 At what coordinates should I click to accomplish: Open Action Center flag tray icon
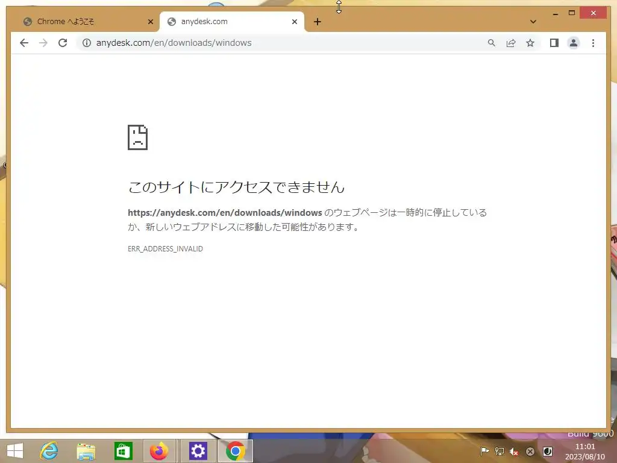coord(484,451)
